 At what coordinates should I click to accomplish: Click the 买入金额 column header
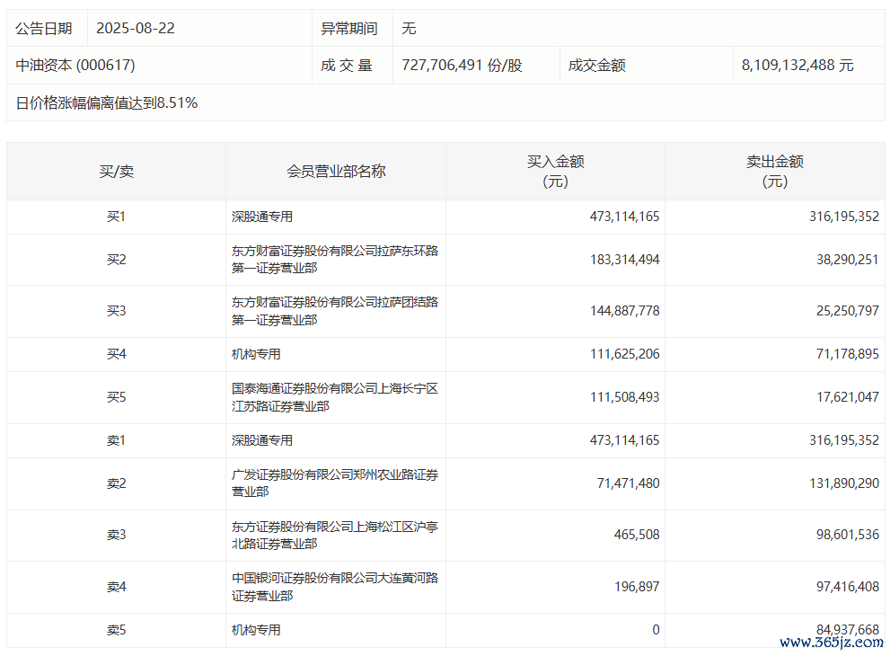point(555,171)
